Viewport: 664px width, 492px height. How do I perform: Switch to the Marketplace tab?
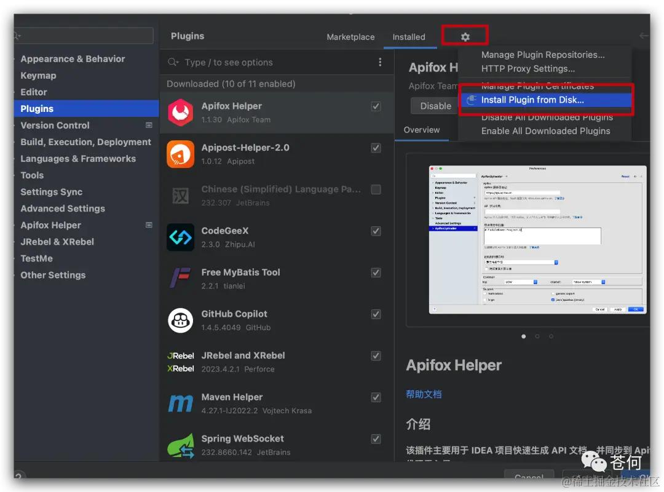pyautogui.click(x=350, y=37)
